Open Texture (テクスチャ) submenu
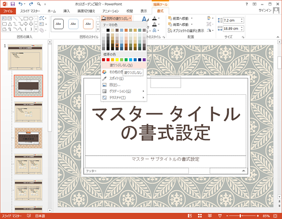This screenshot has height=219, width=282. [x=124, y=98]
